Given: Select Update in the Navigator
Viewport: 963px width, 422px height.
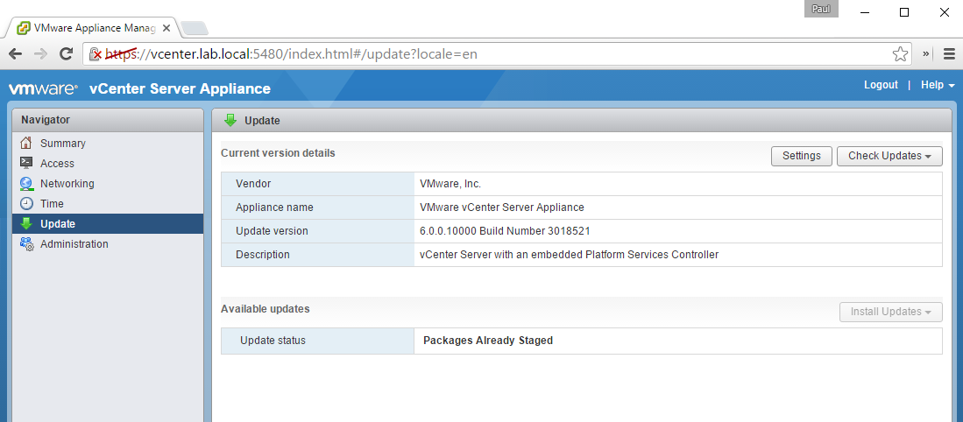Looking at the screenshot, I should point(108,224).
